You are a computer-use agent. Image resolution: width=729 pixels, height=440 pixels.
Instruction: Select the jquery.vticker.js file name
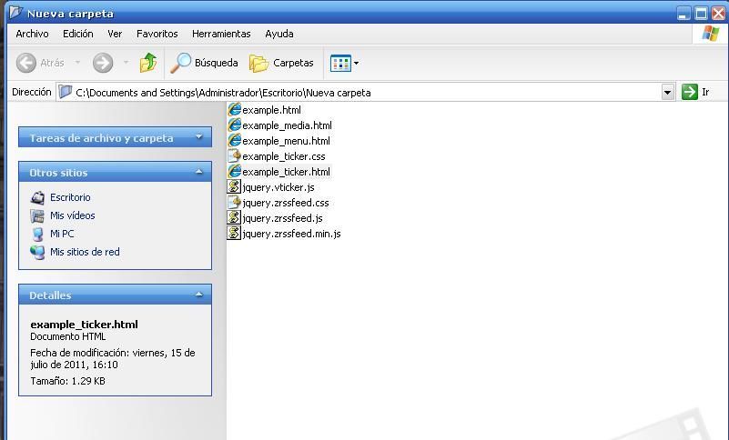(278, 187)
